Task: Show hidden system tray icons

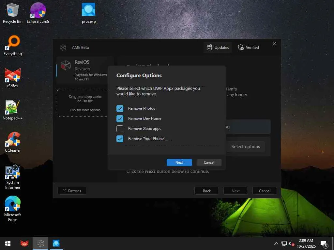Action: coord(276,243)
